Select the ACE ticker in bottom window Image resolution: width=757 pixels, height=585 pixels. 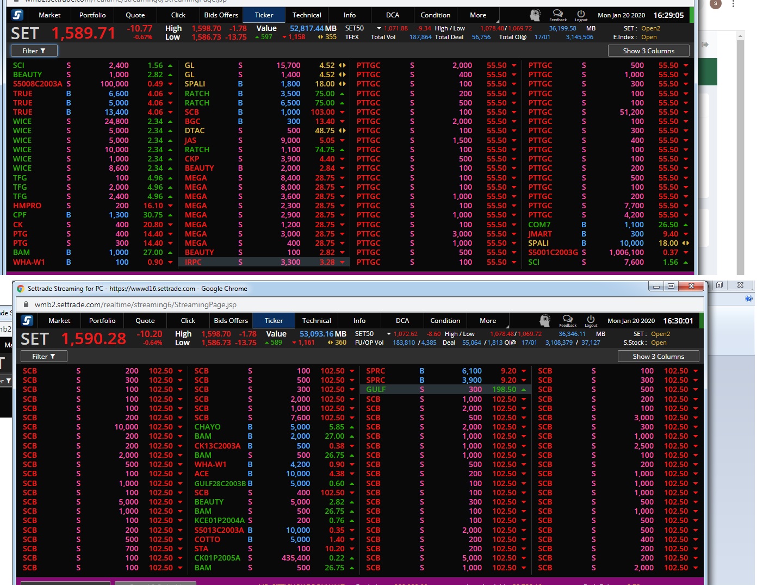202,474
